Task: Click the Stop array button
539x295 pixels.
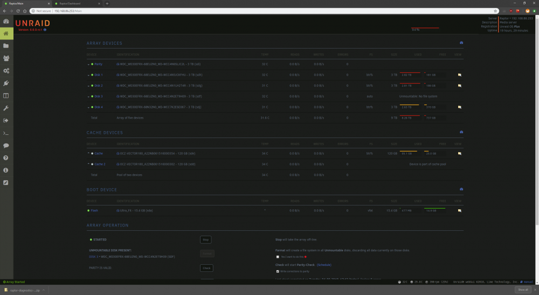Action: click(205, 239)
